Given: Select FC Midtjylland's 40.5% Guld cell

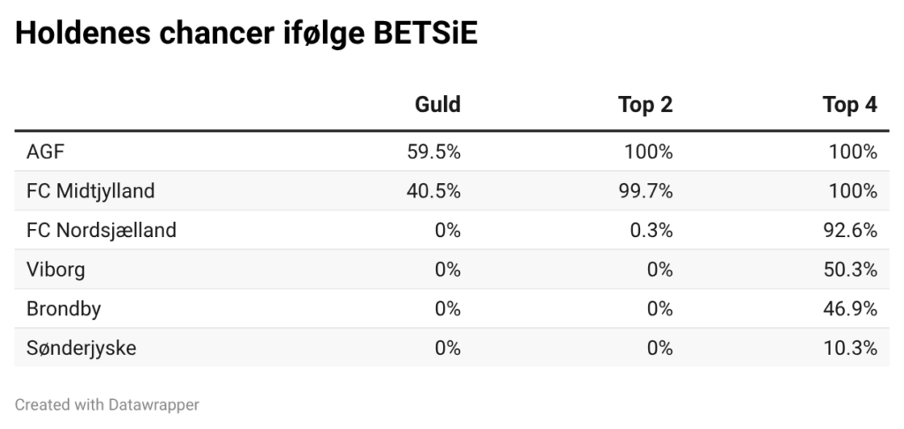Looking at the screenshot, I should pyautogui.click(x=432, y=191).
